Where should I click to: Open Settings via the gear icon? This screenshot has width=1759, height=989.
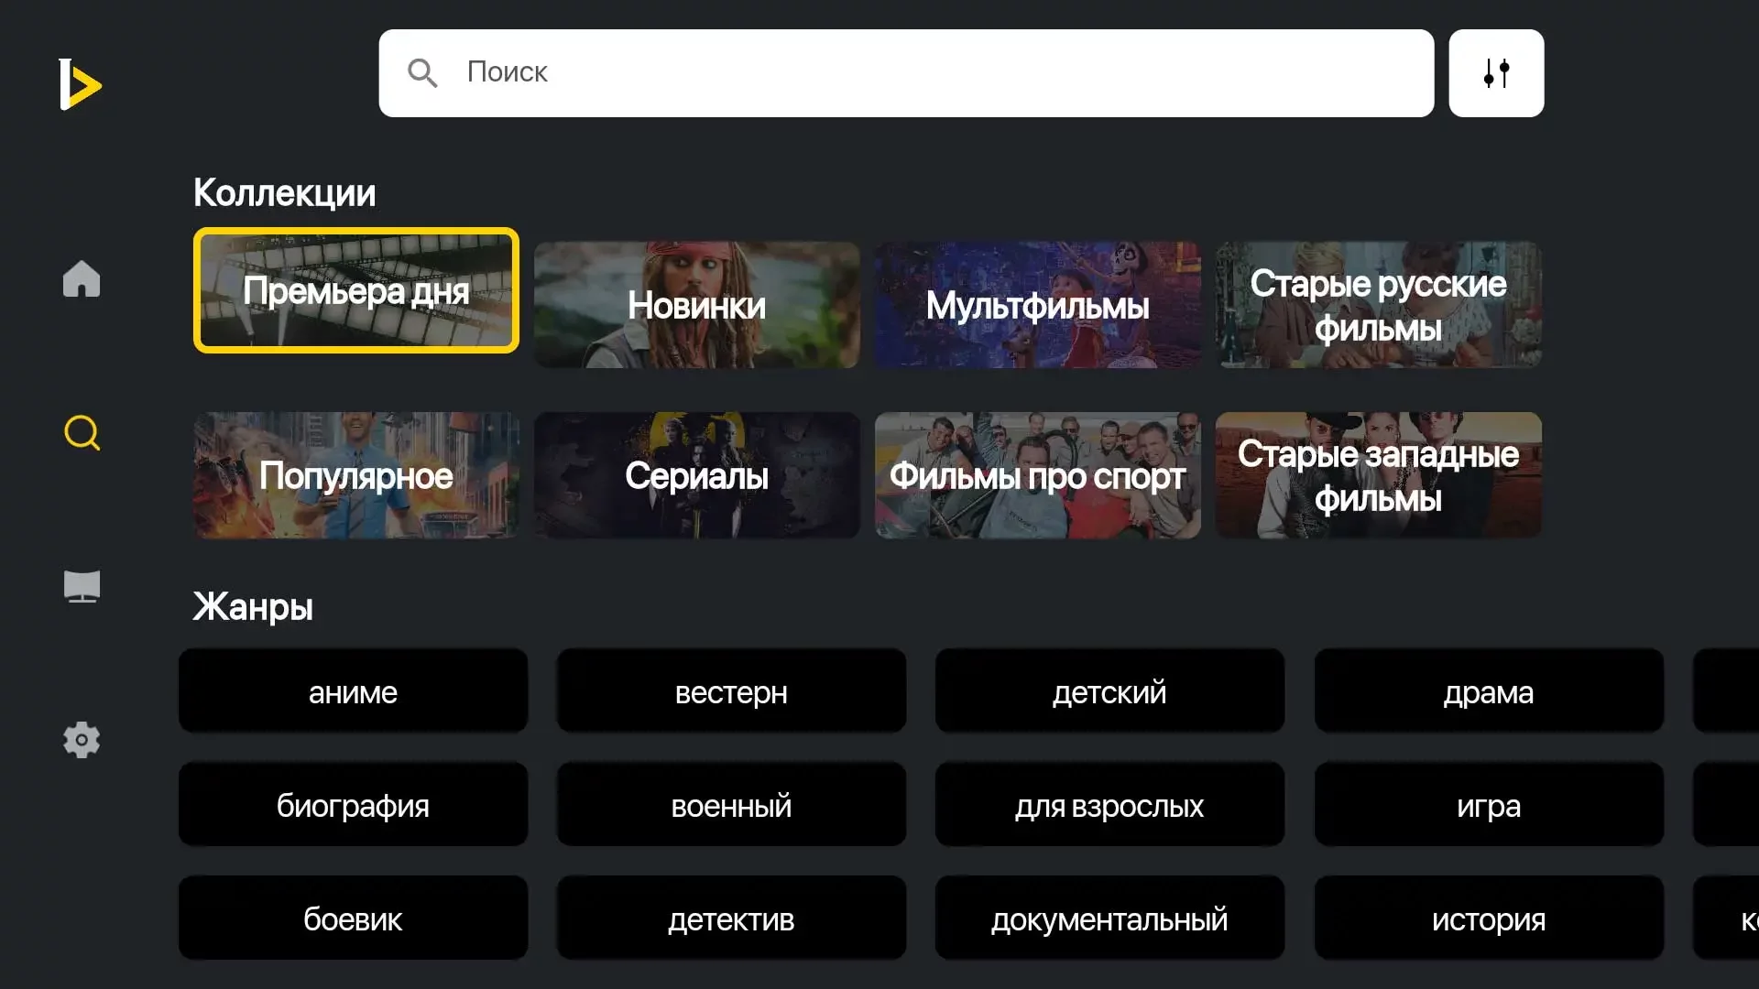(82, 740)
